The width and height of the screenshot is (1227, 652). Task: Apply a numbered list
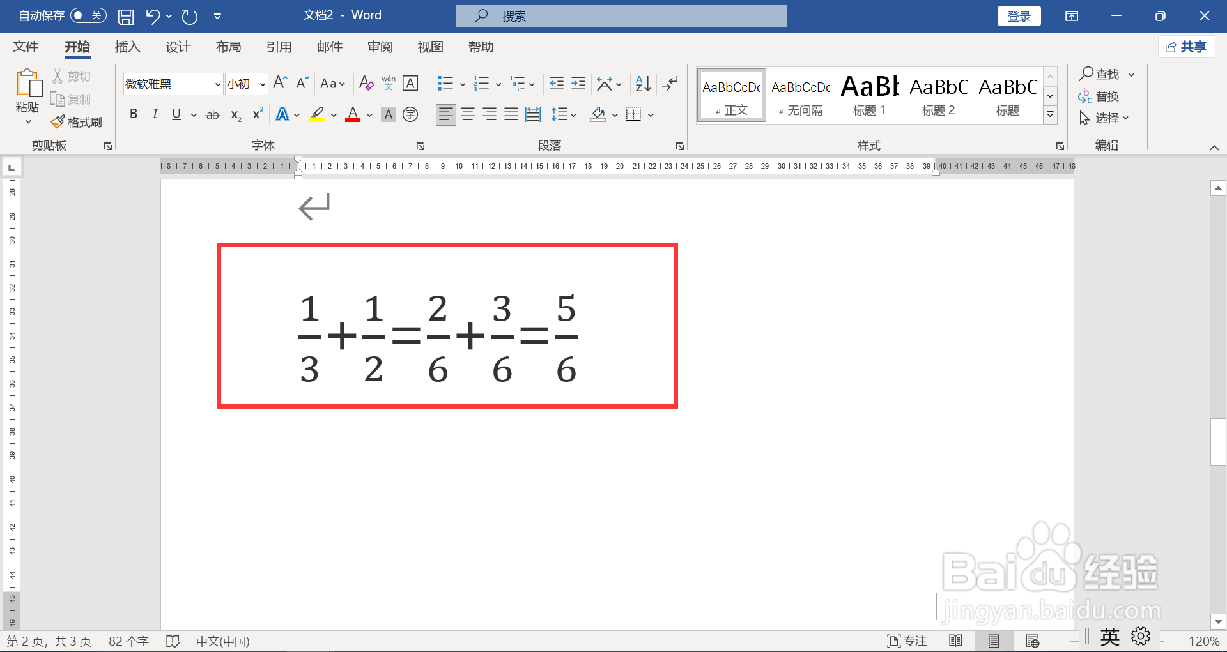tap(481, 84)
